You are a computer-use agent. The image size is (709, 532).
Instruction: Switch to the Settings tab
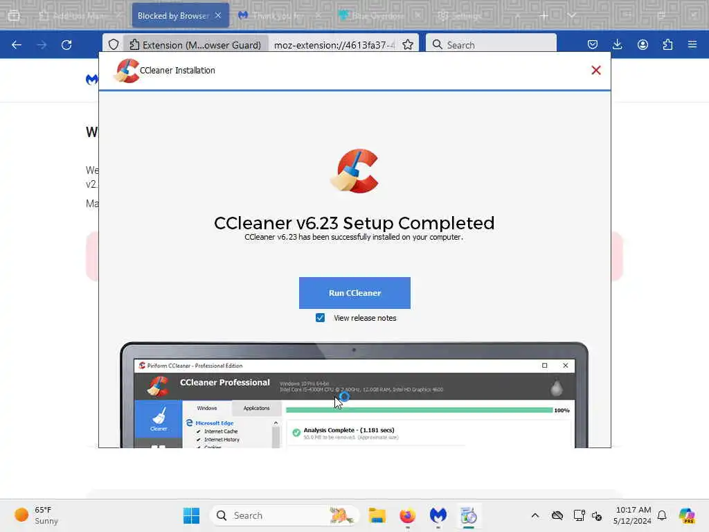466,16
